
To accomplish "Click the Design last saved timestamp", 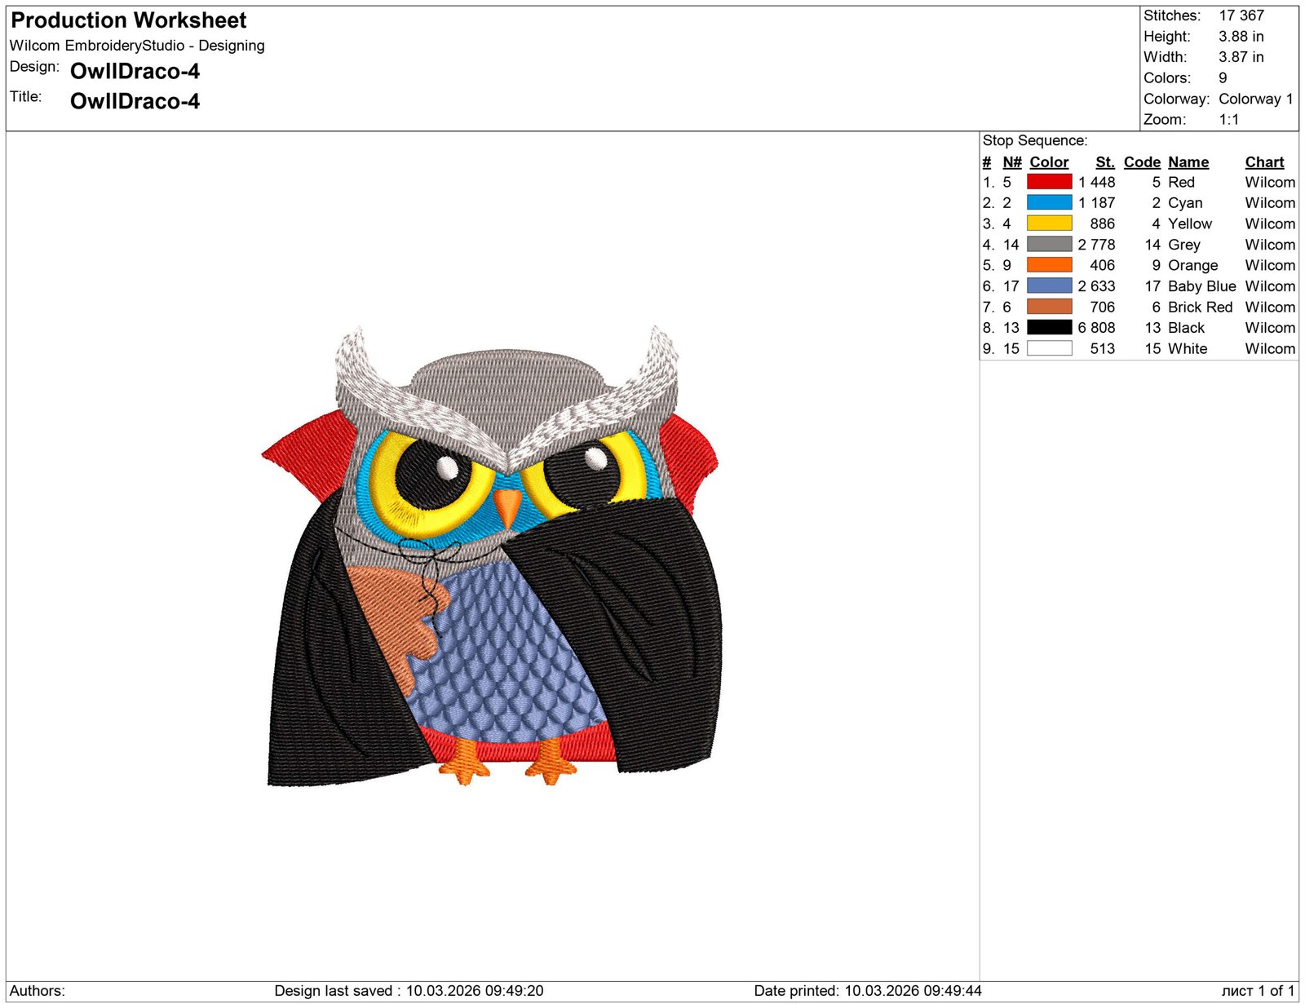I will (409, 991).
